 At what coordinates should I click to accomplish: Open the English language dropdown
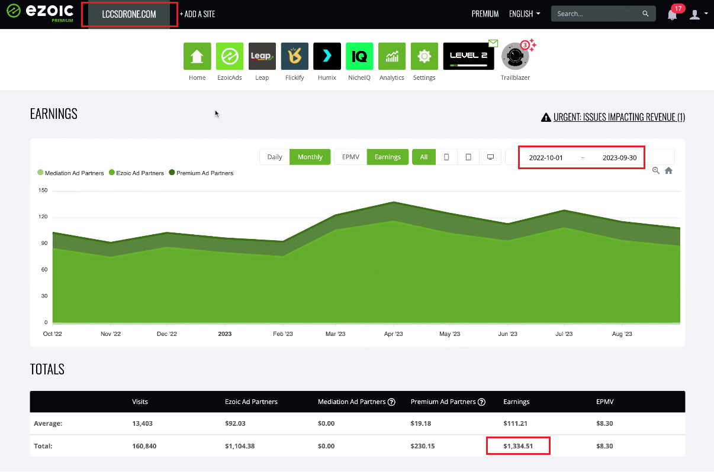tap(525, 14)
